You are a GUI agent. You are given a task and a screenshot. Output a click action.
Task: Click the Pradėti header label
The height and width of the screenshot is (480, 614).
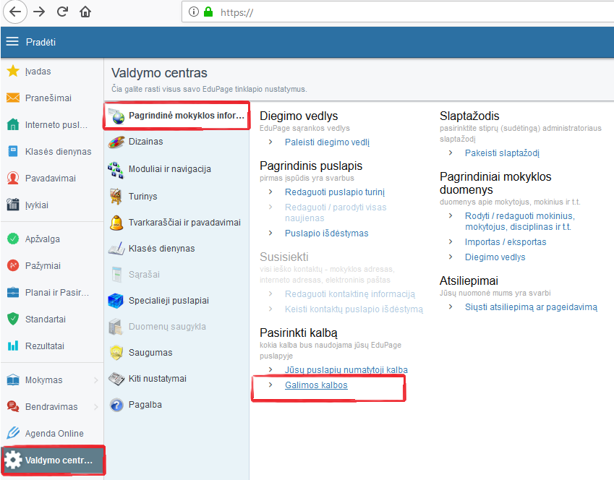pos(40,42)
